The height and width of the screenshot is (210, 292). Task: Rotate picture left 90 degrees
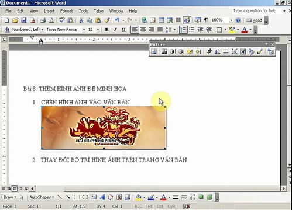click(x=217, y=51)
